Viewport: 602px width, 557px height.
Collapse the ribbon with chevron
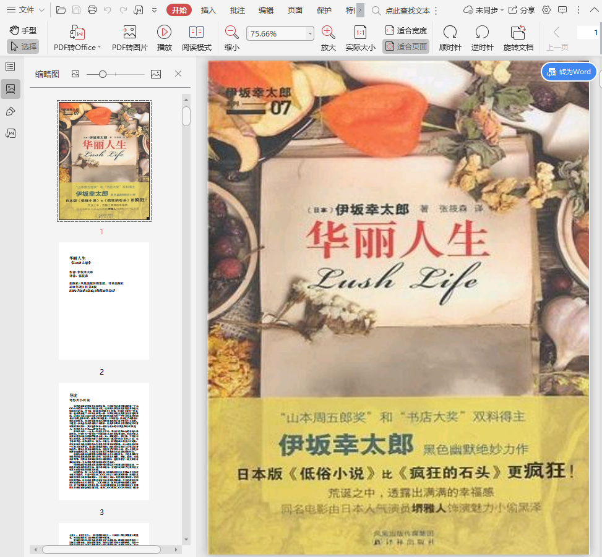pyautogui.click(x=594, y=11)
